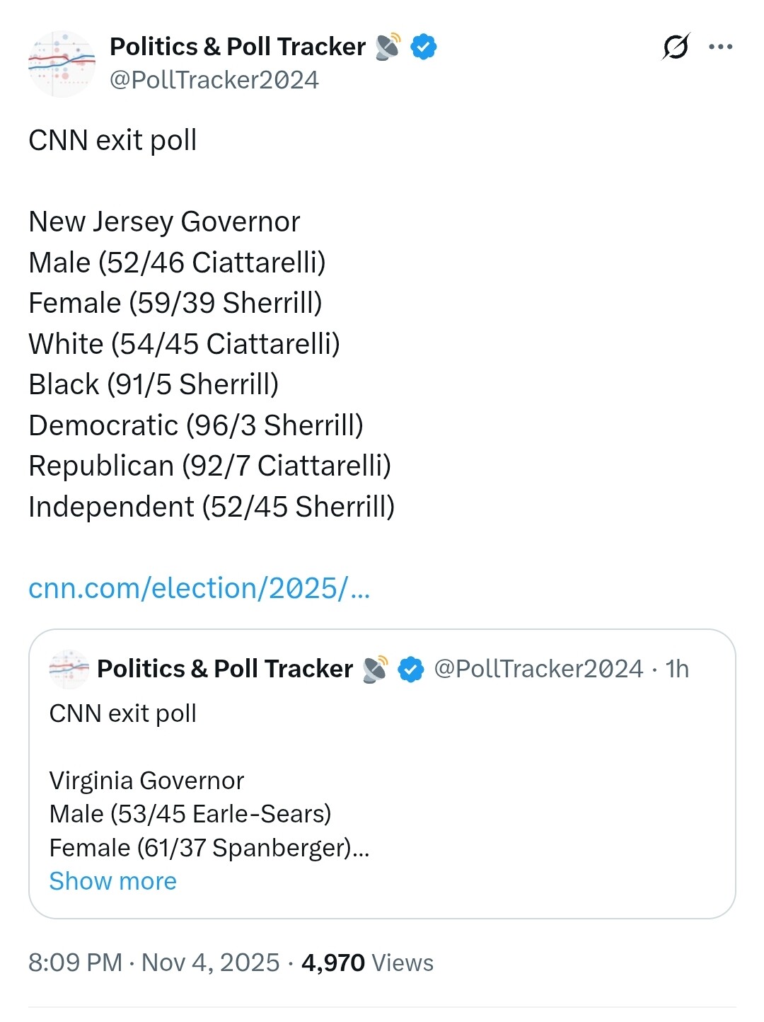Click the @PollTracker2024 handle under the header name
The height and width of the screenshot is (1022, 764).
pos(214,80)
